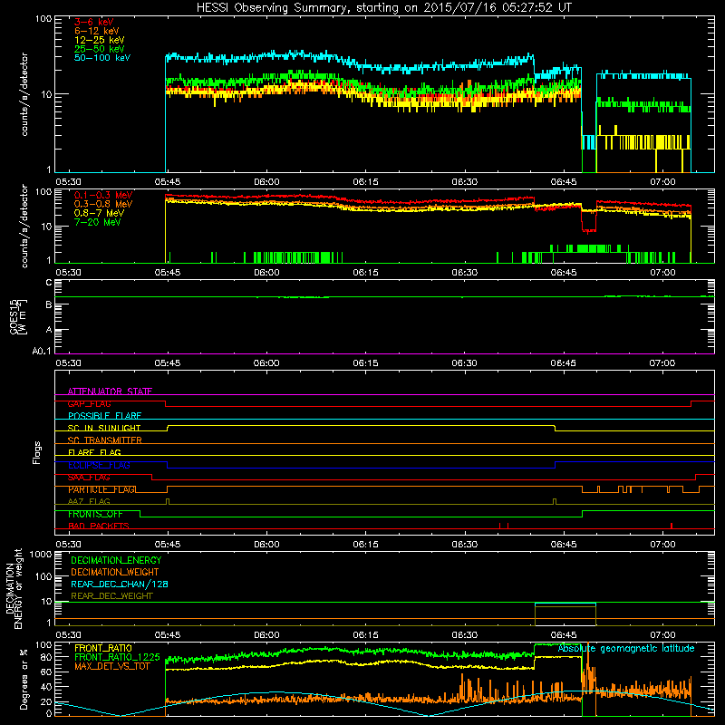Screen dimensions: 725x725
Task: Click the MAX_DET_VS_TOT legend entry
Action: click(112, 666)
